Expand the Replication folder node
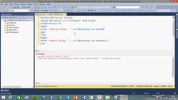This screenshot has height=100, width=178. 5,30
